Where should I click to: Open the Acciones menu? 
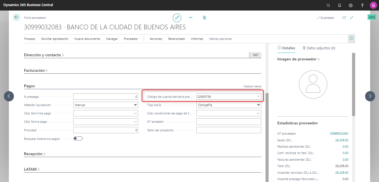click(x=156, y=39)
